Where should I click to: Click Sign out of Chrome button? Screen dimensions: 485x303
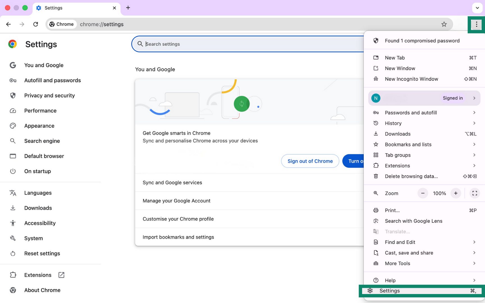click(310, 161)
